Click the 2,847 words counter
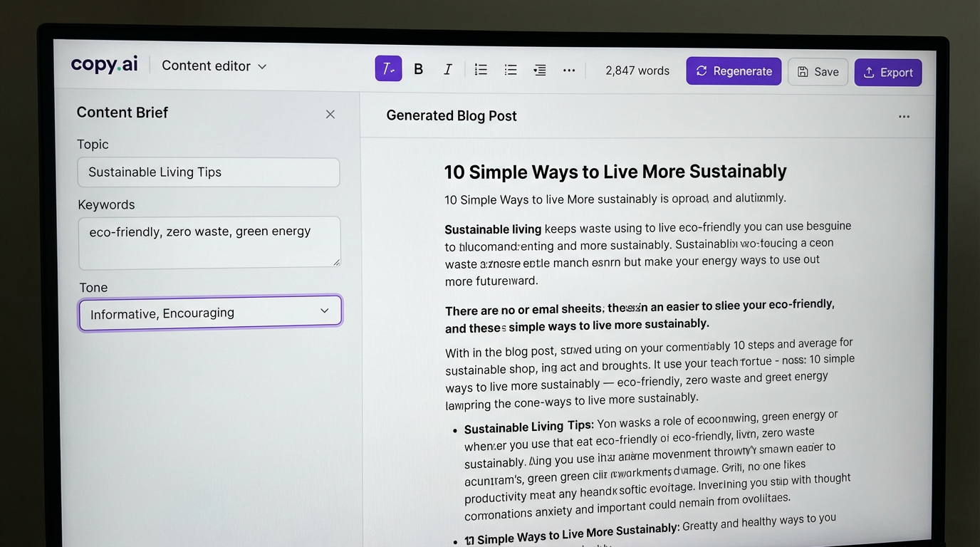This screenshot has height=547, width=980. (637, 71)
